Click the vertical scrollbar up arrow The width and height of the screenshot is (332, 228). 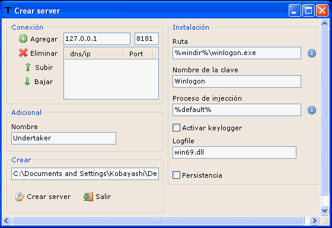pos(324,23)
